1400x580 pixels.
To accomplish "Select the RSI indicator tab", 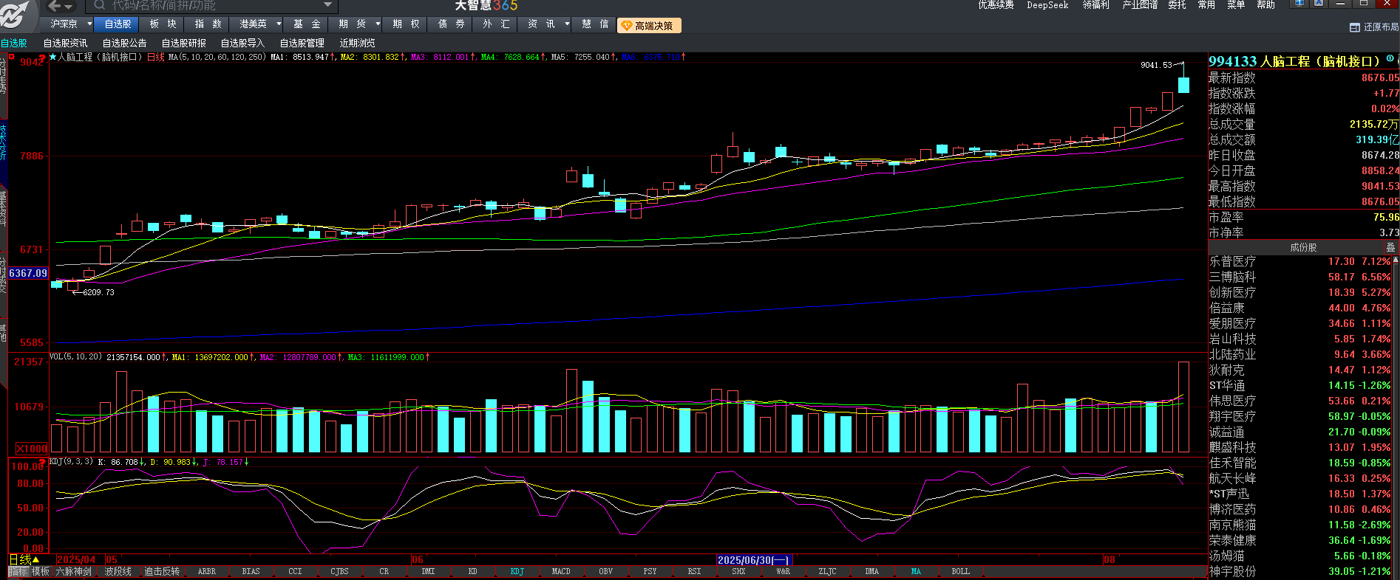I will pyautogui.click(x=694, y=571).
